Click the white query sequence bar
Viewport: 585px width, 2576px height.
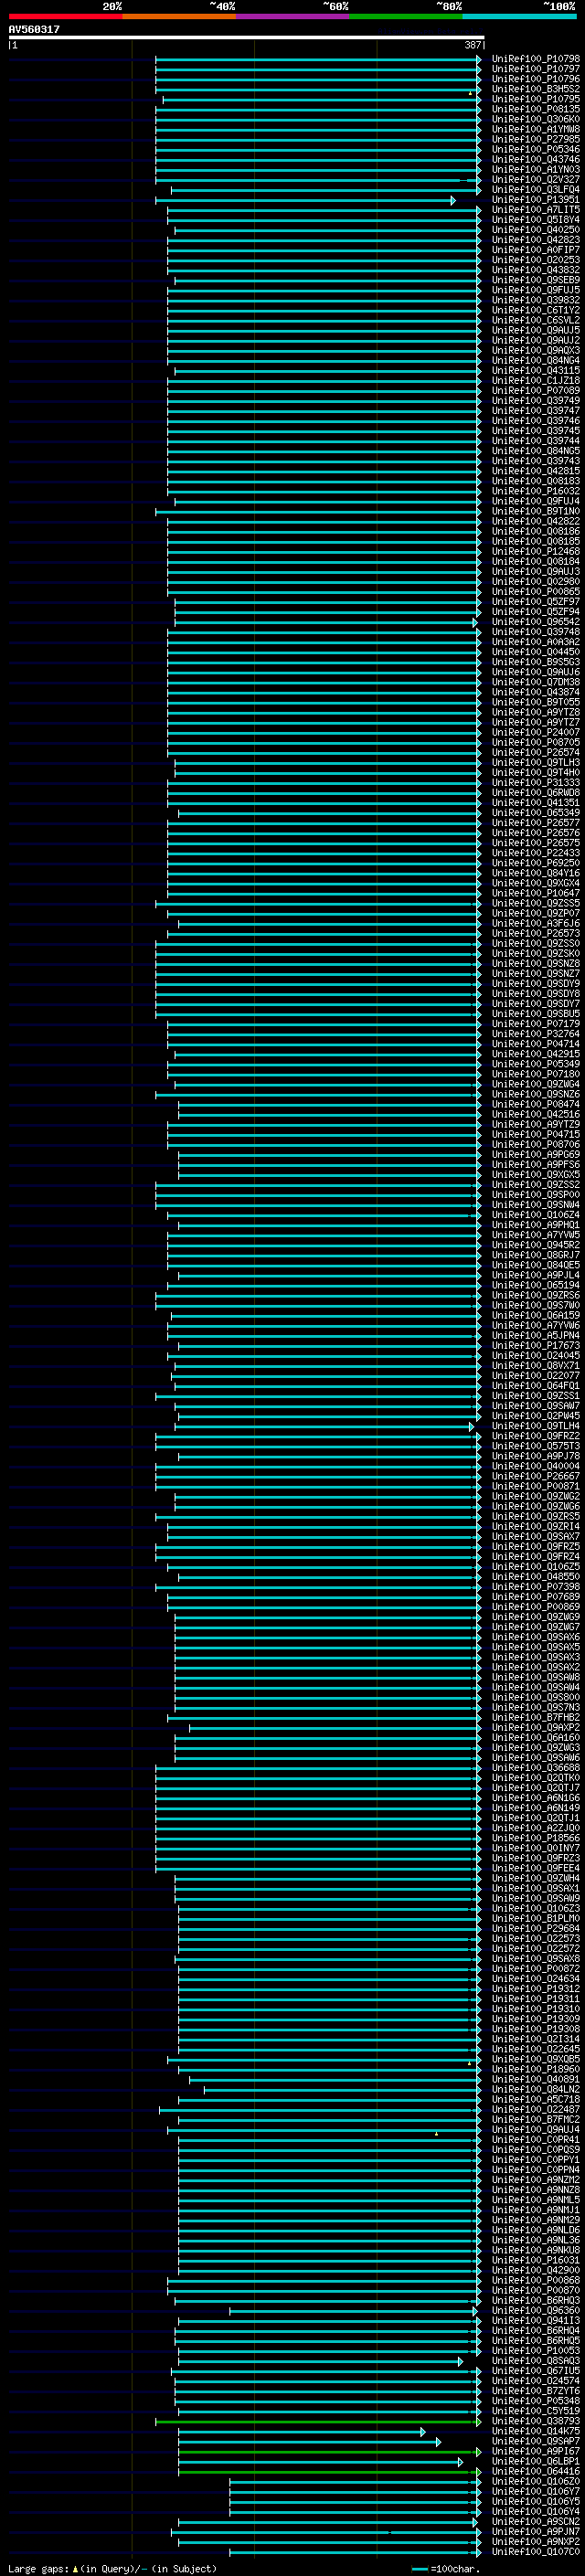click(x=246, y=37)
